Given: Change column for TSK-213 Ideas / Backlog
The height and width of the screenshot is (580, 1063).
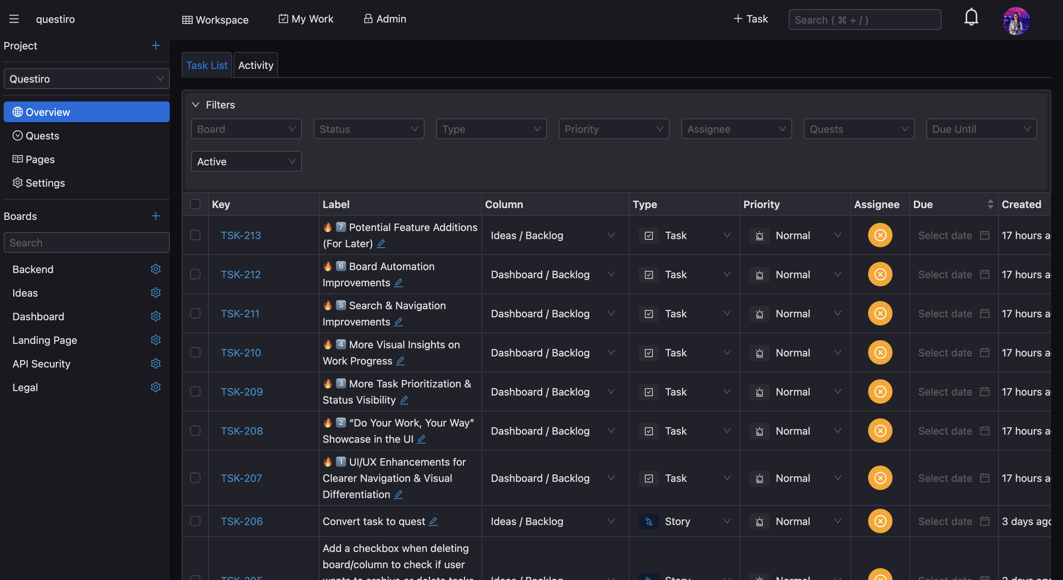Looking at the screenshot, I should [553, 235].
